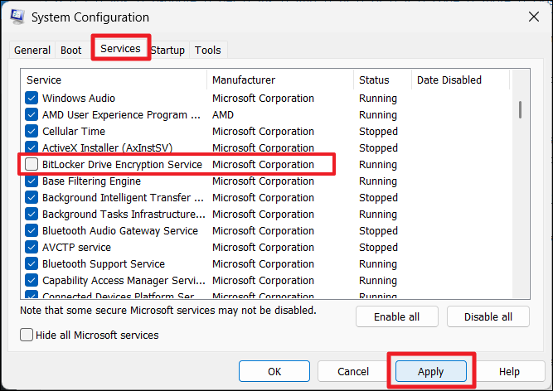This screenshot has width=553, height=391.
Task: Open the Boot tab
Action: point(71,51)
